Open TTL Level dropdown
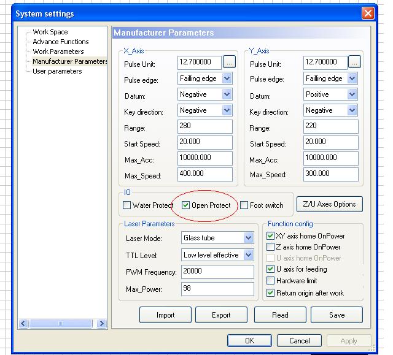Viewport: 393px width, 355px height. point(248,255)
